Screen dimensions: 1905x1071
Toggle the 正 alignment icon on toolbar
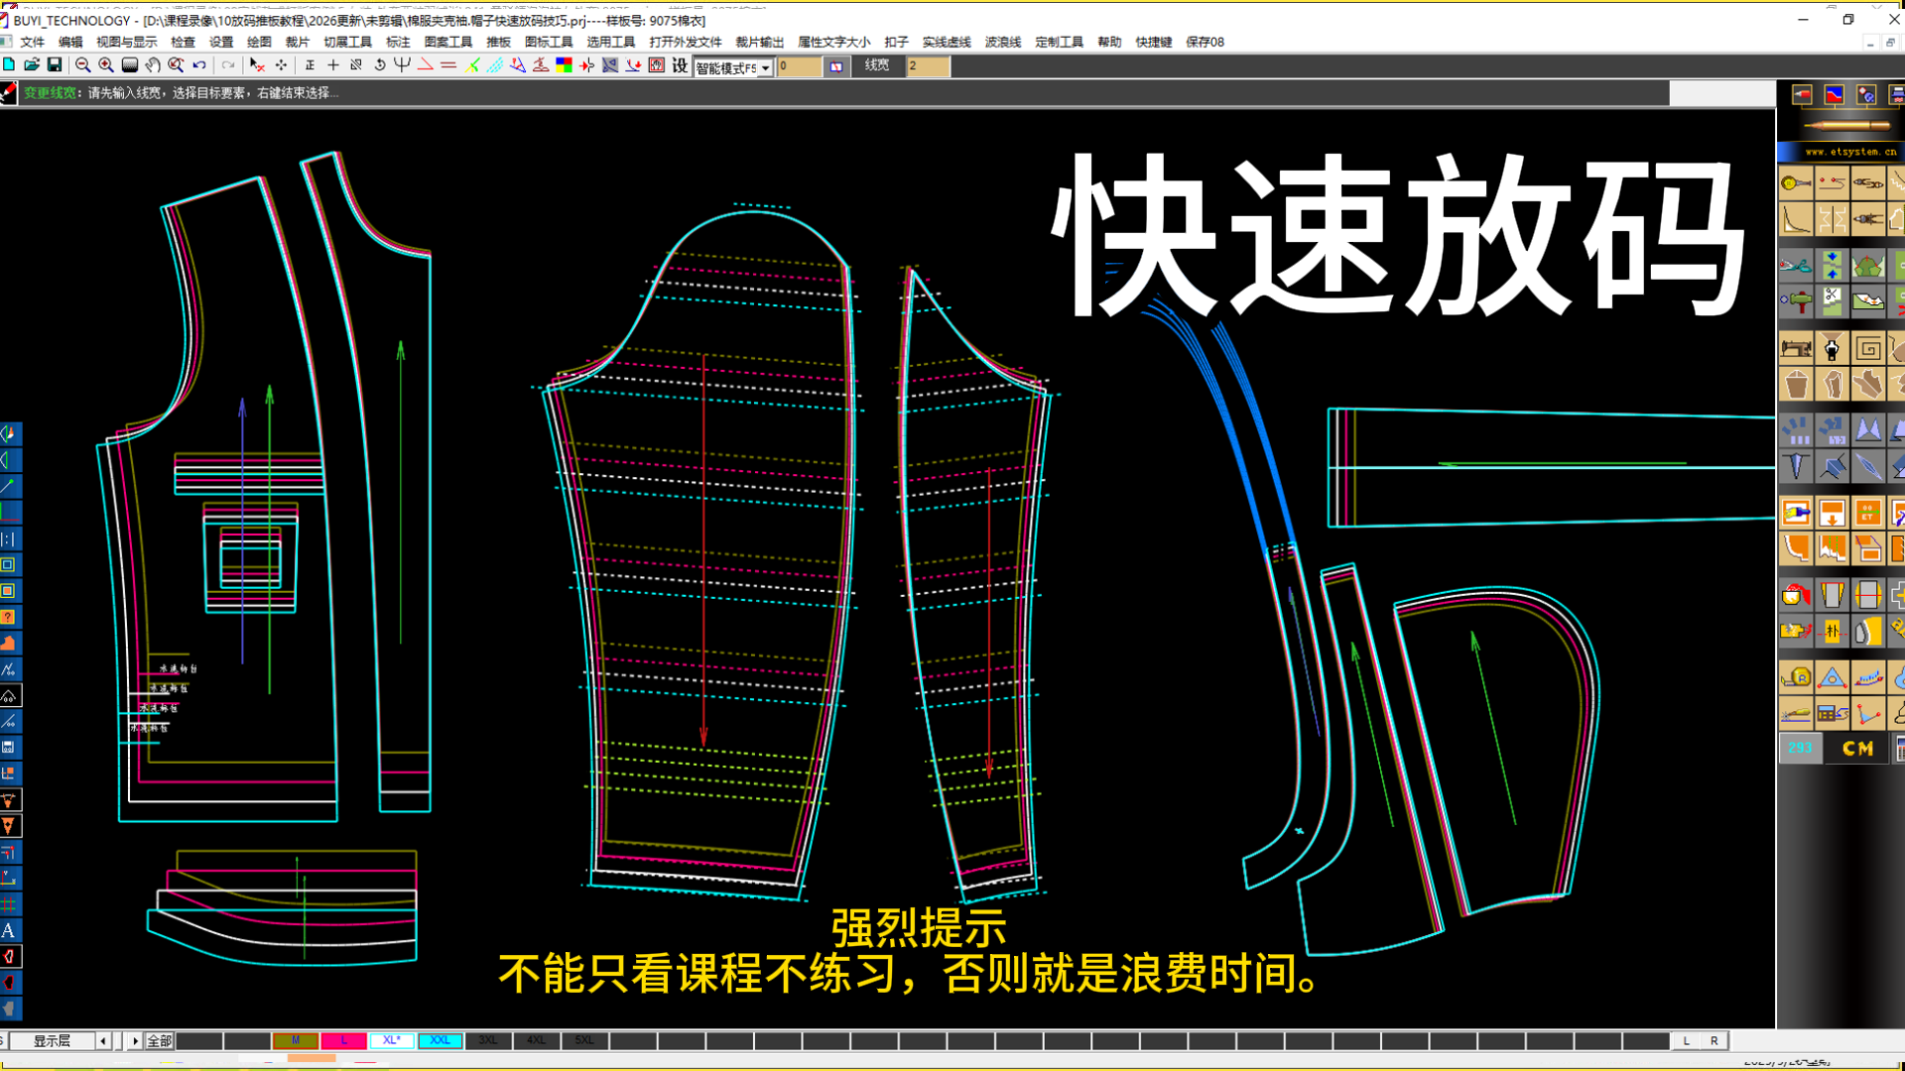312,64
